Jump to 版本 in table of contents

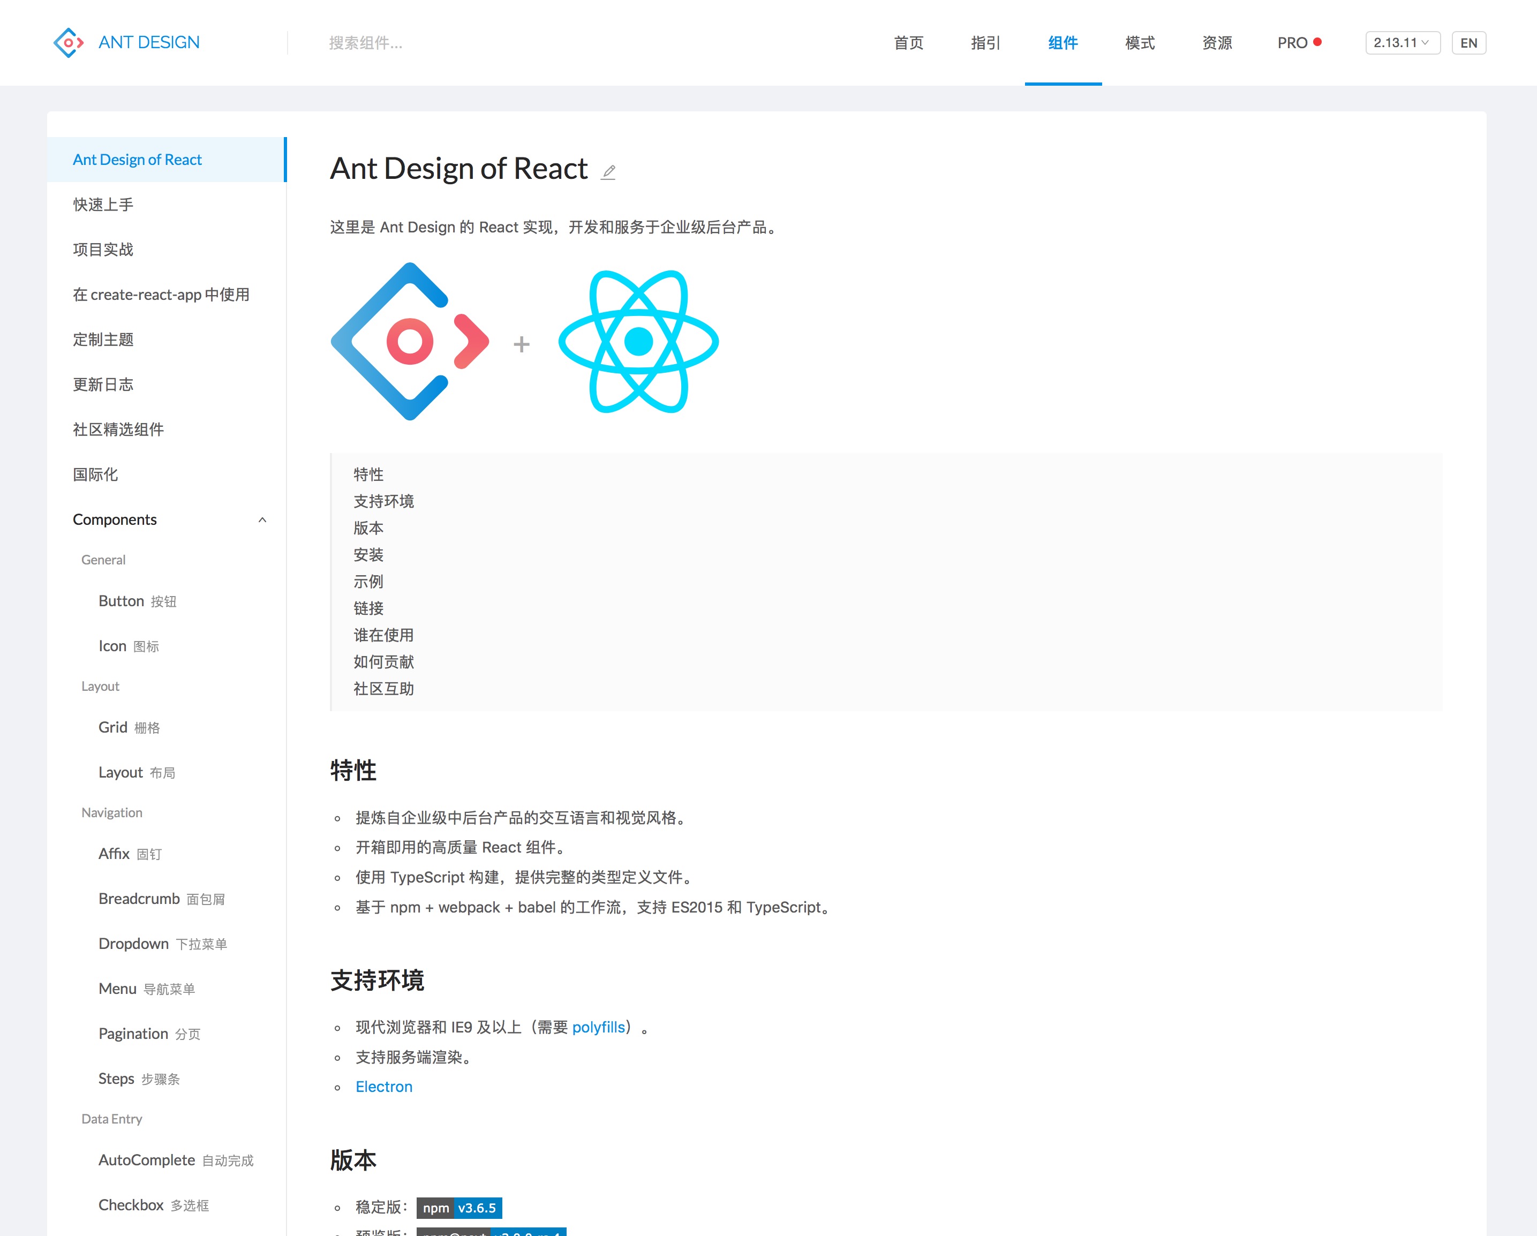click(x=368, y=528)
